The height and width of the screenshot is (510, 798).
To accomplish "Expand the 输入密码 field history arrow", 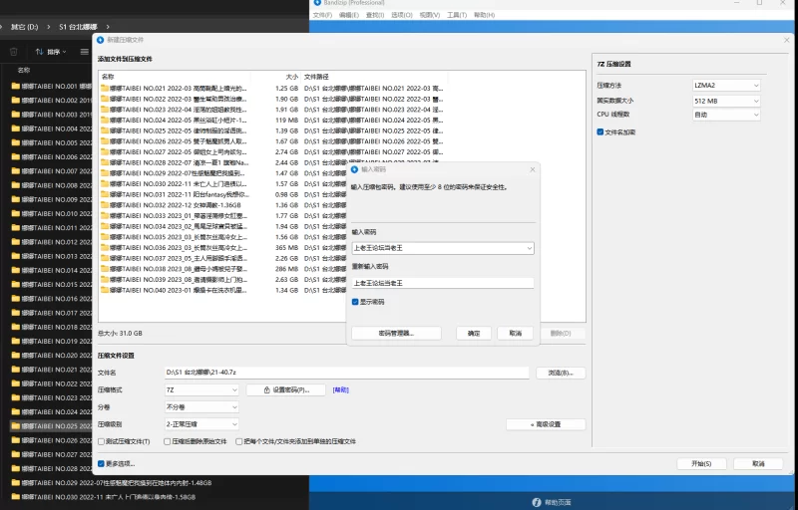I will 530,248.
